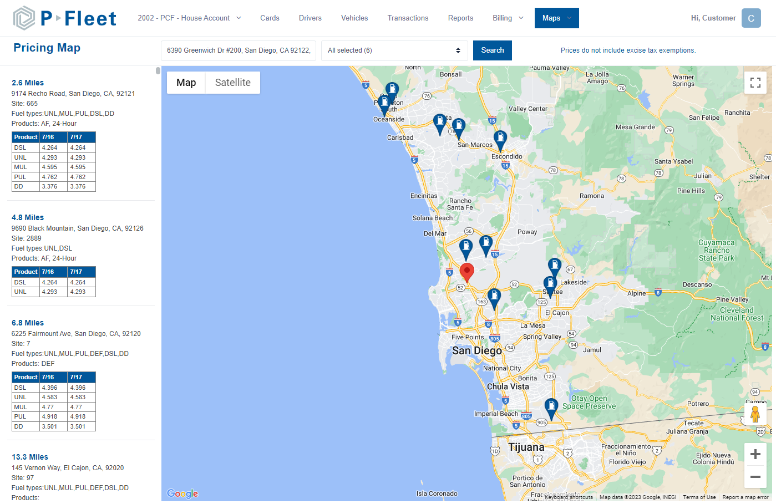
Task: Click the red destination marker
Action: [466, 272]
